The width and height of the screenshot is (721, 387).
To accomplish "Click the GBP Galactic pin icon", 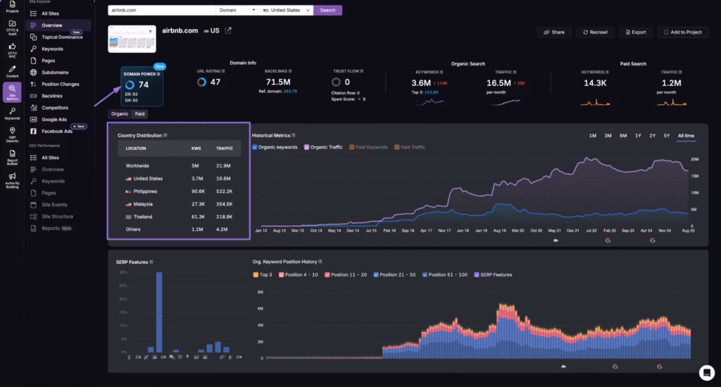I will [x=12, y=133].
